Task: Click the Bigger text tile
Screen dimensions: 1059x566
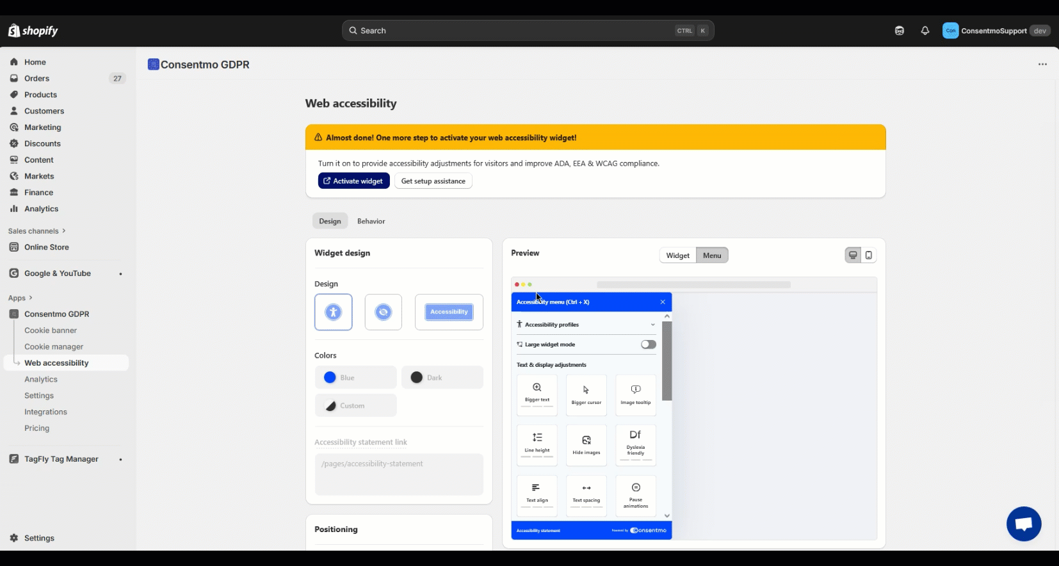Action: (x=537, y=395)
